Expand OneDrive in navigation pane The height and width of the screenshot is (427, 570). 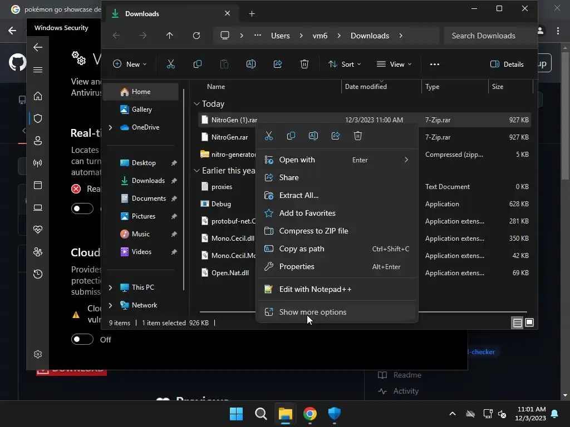tap(111, 127)
